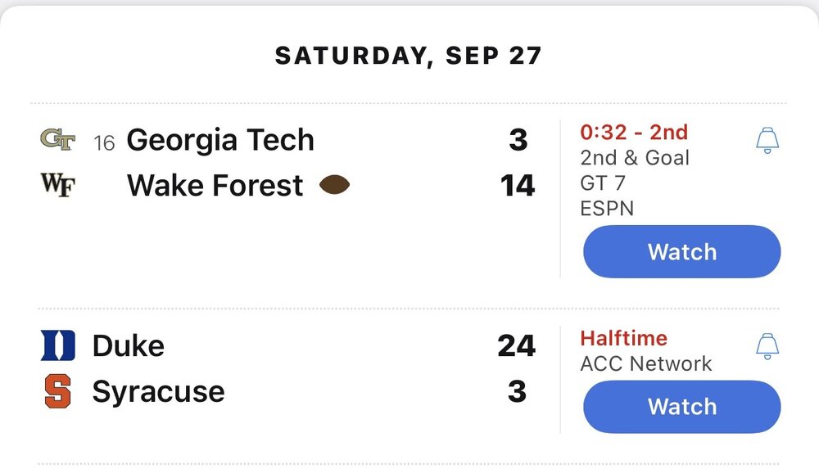Watch the Duke vs Syracuse game
This screenshot has height=469, width=819.
681,407
